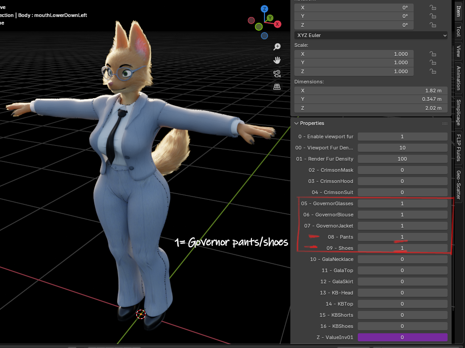Click the GalaSkirt property value

pos(402,282)
